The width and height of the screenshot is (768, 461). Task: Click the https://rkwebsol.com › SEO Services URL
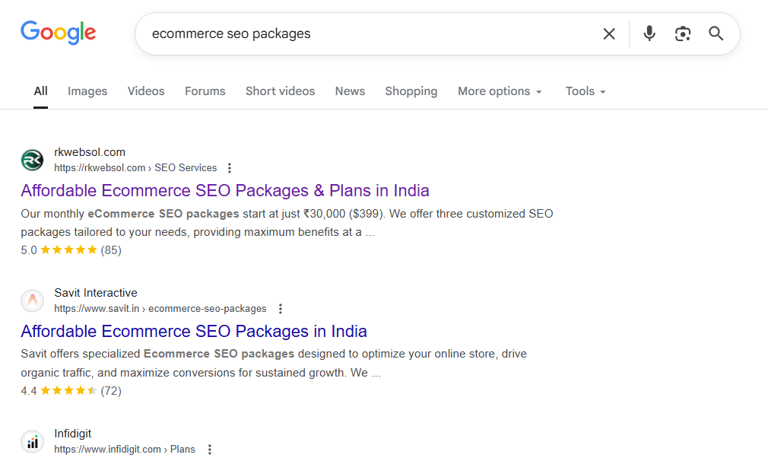135,168
